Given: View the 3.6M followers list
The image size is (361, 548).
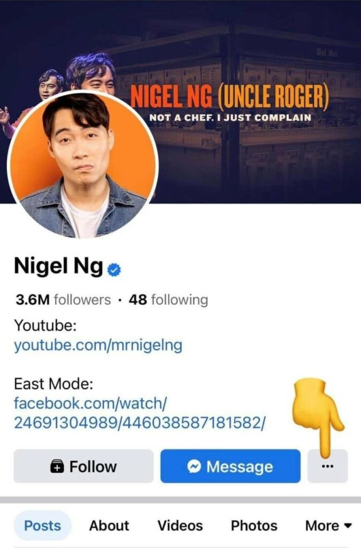Looking at the screenshot, I should coord(63,300).
